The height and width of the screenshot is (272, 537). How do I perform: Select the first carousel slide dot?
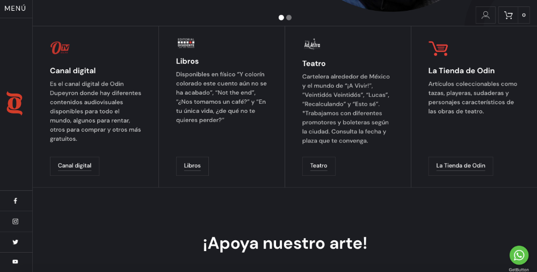click(x=281, y=17)
